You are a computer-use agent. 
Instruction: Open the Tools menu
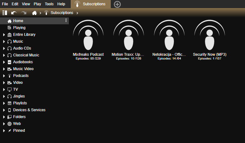tap(49, 4)
